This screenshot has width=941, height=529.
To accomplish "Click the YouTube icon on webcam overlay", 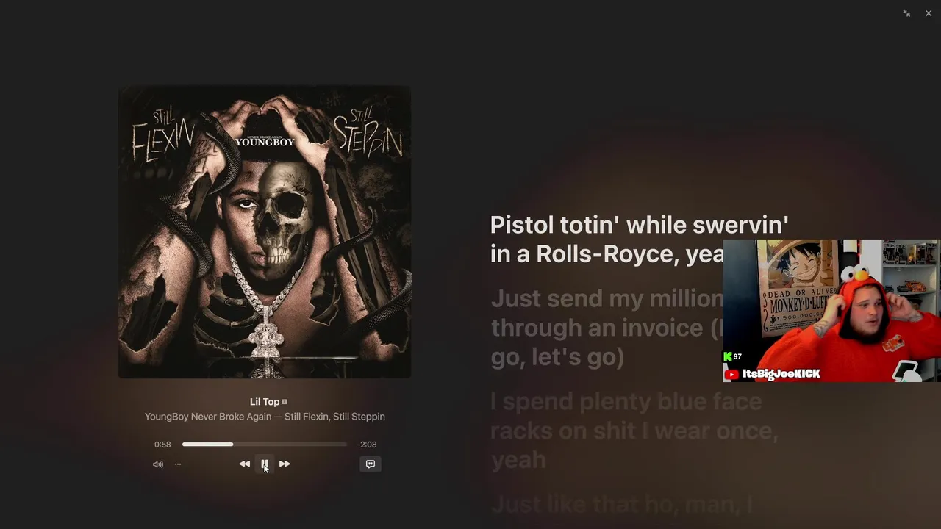I will [731, 375].
